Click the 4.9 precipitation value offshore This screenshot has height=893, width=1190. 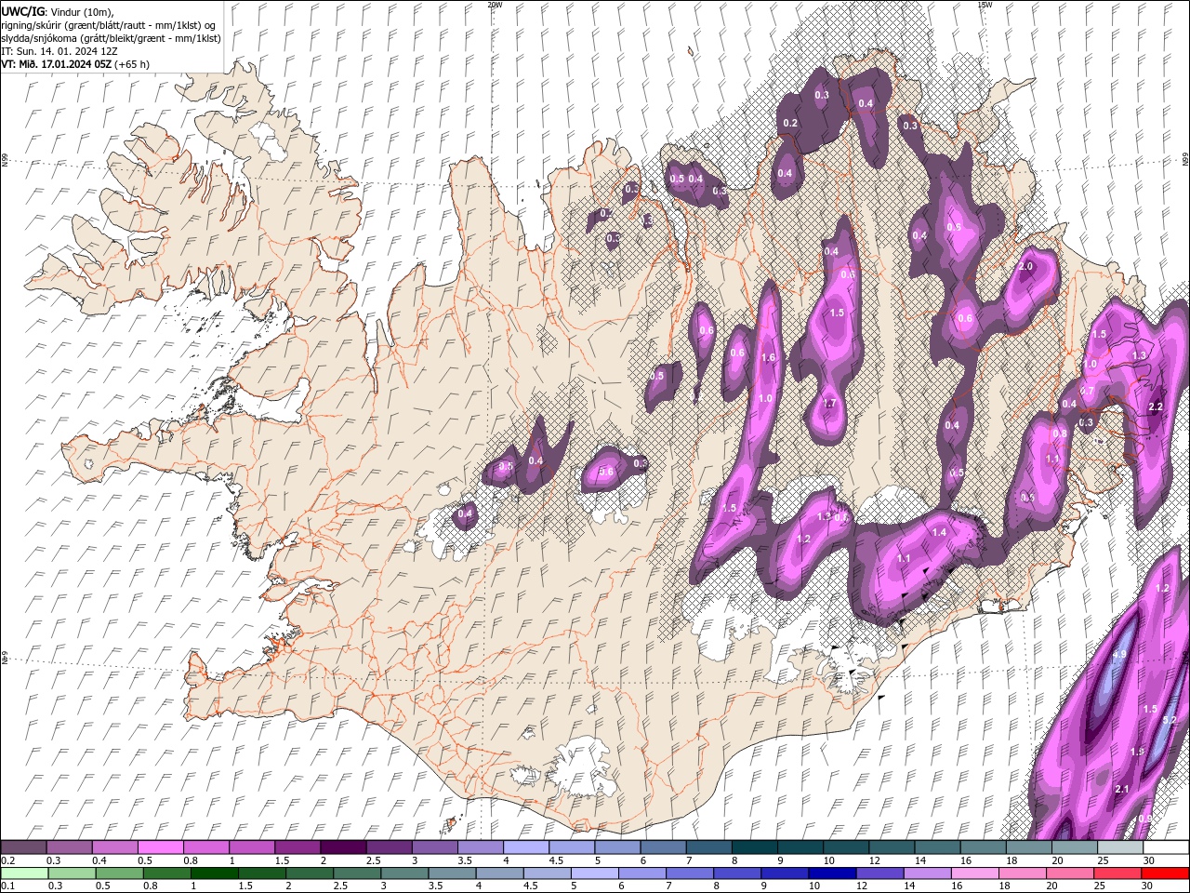[1119, 655]
